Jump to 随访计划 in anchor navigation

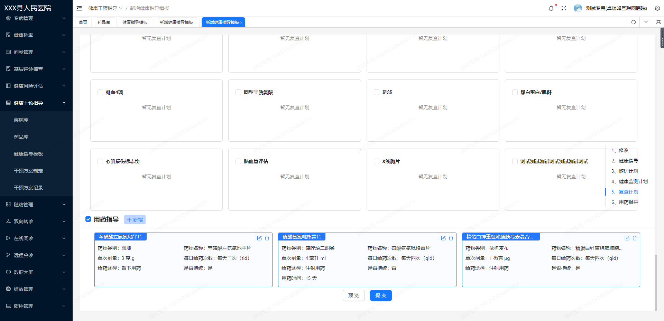pyautogui.click(x=628, y=171)
